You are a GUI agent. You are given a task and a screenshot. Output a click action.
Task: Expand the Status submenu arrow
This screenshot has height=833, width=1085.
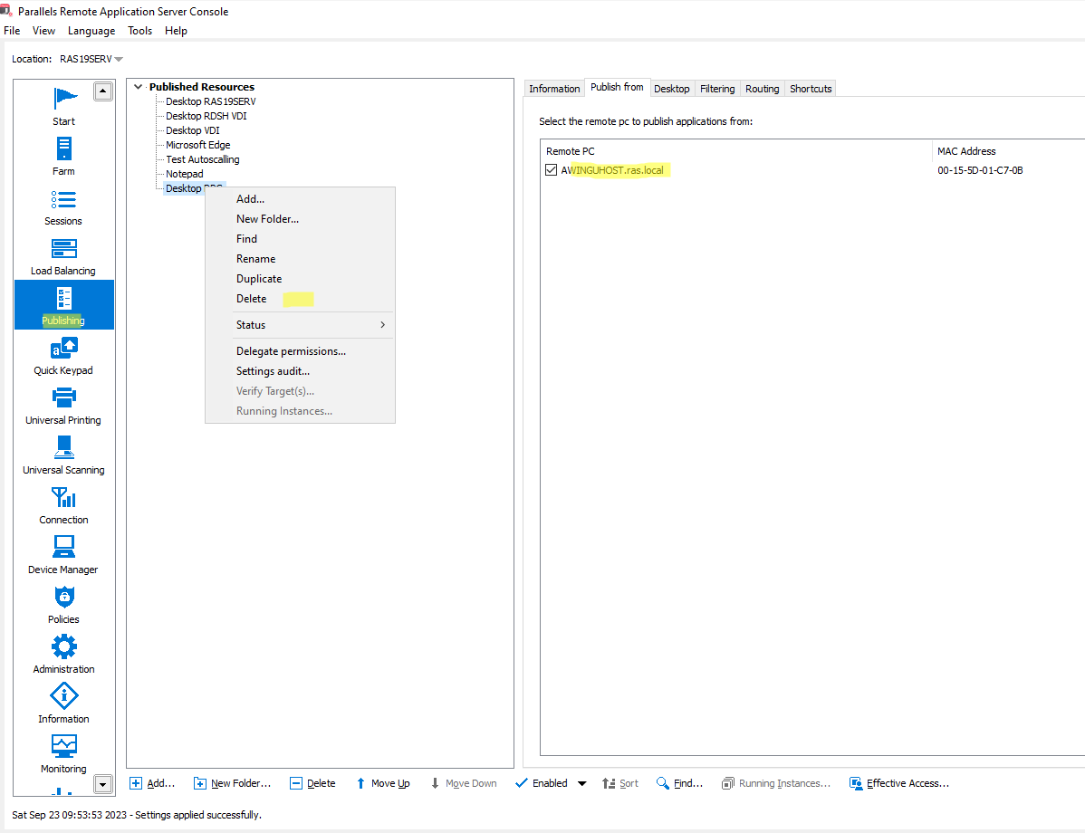tap(383, 325)
